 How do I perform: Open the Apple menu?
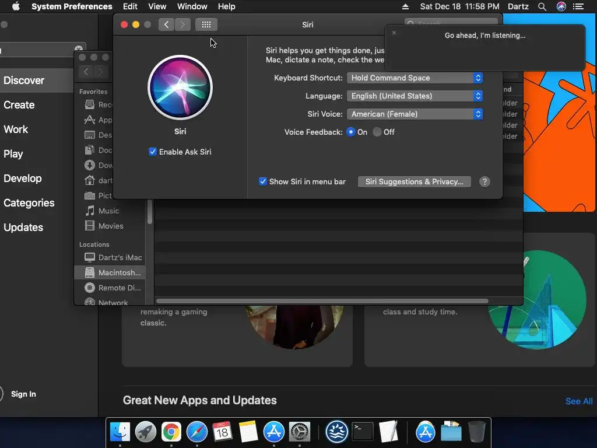pos(16,6)
